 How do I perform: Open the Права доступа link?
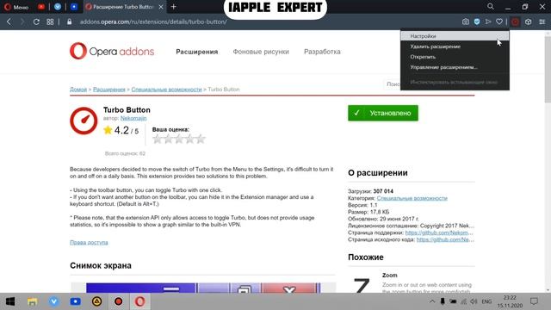click(x=89, y=243)
